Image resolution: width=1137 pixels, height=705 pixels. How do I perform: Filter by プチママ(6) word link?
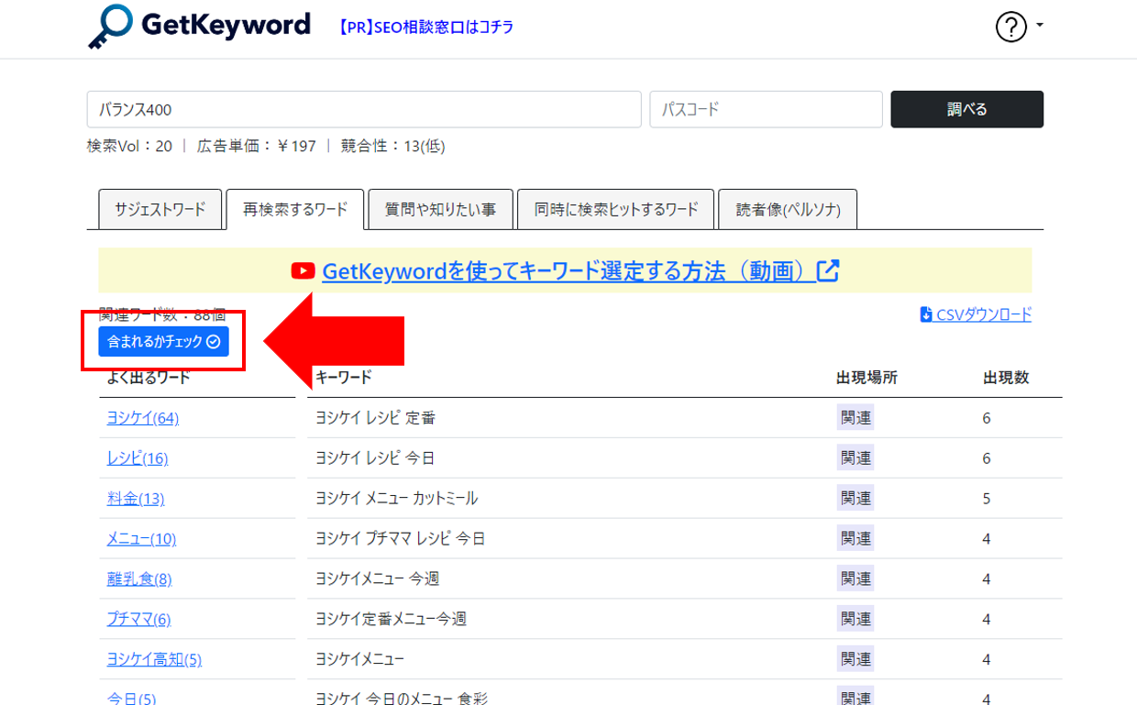point(138,620)
